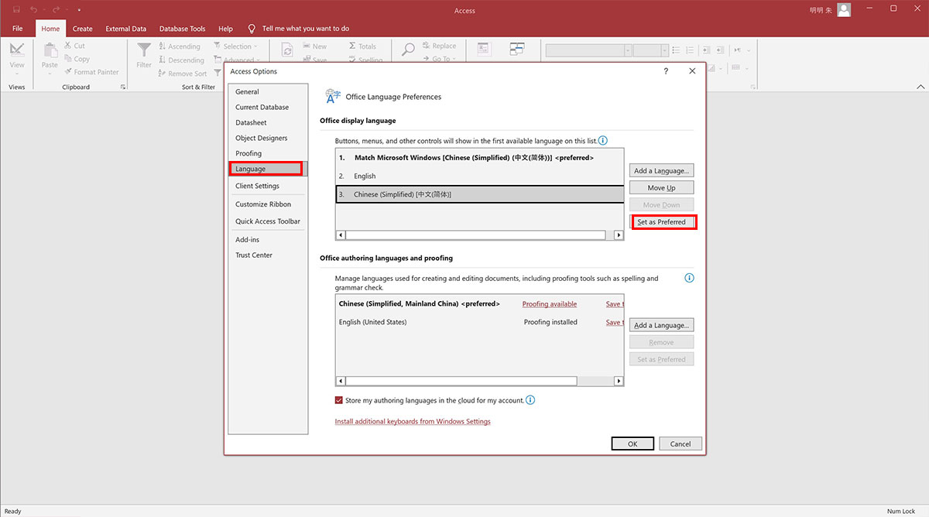Open the Selection filter dropdown in ribbon

click(235, 46)
